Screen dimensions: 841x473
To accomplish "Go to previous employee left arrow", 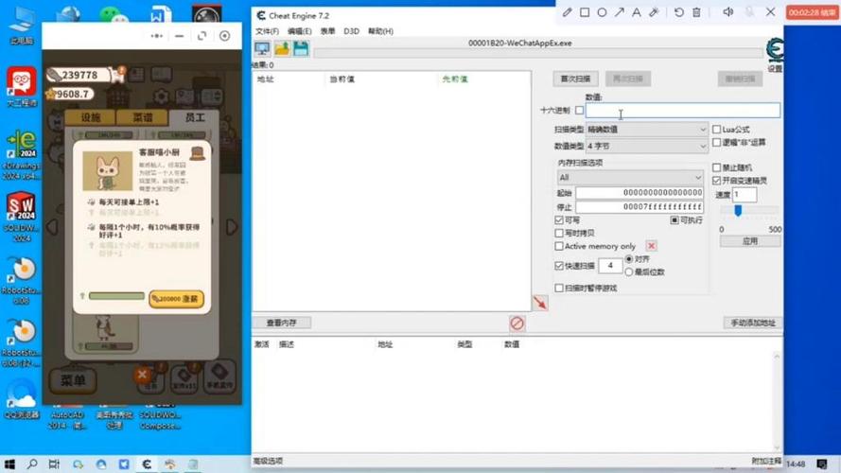I will pyautogui.click(x=53, y=227).
